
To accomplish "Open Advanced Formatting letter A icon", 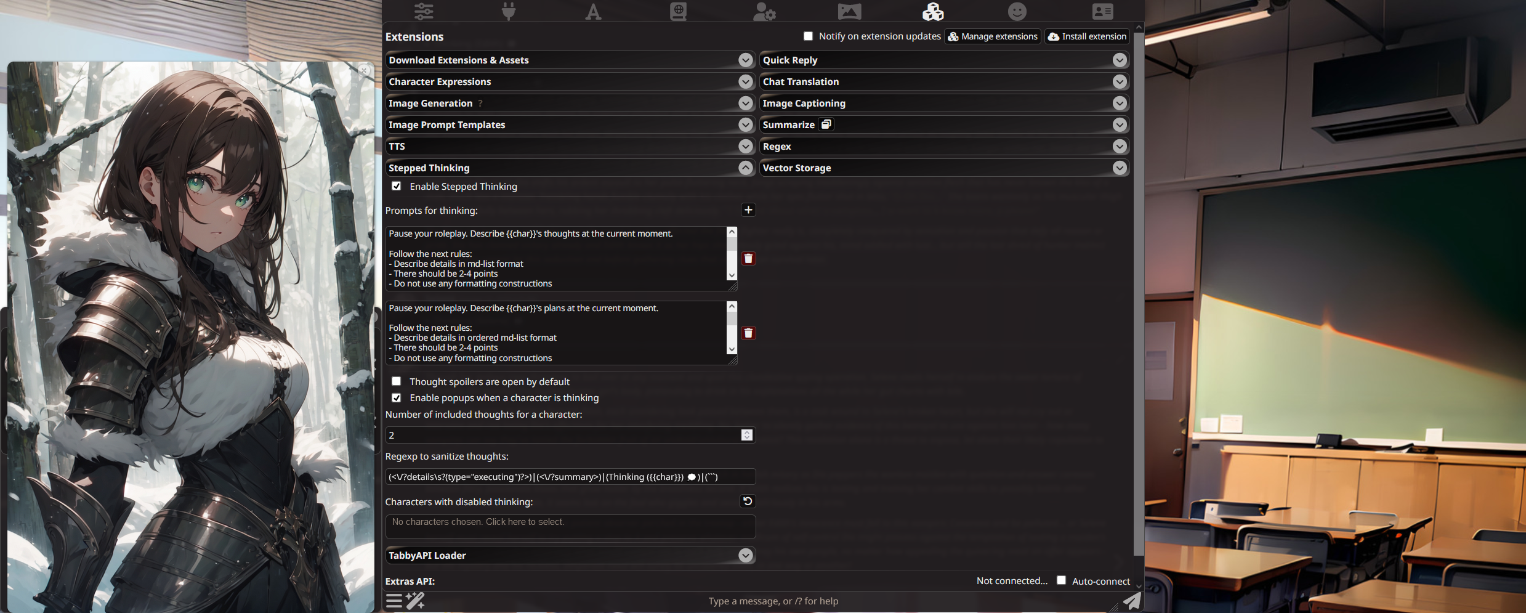I will (x=593, y=11).
